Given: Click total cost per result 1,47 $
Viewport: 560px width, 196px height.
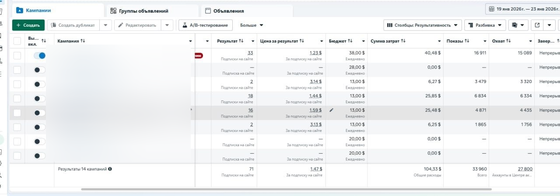Looking at the screenshot, I should click(x=315, y=168).
